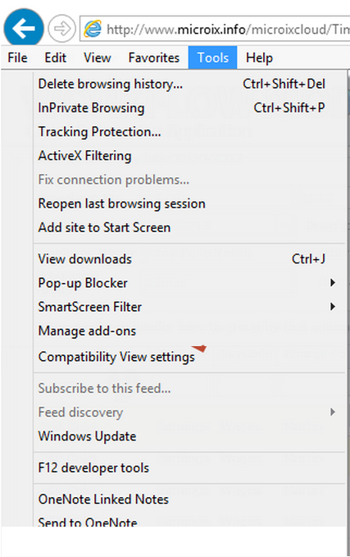Click the Internet Explorer page icon
The image size is (350, 557).
pos(93,29)
